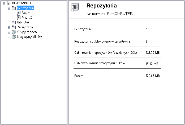The width and height of the screenshot is (185, 125).
Task: Click the Magazyny plików globe icon
Action: pos(14,37)
